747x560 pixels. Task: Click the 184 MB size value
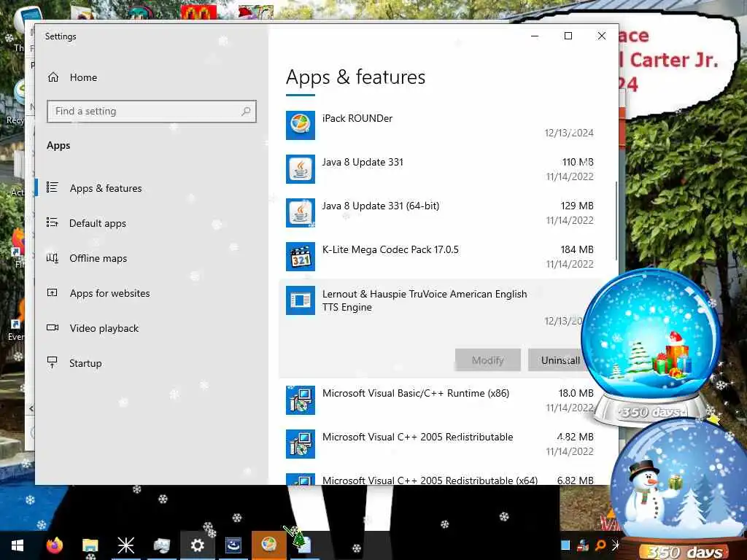click(576, 249)
